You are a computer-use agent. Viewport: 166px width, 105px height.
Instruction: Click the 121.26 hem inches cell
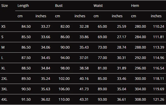(x=159, y=99)
